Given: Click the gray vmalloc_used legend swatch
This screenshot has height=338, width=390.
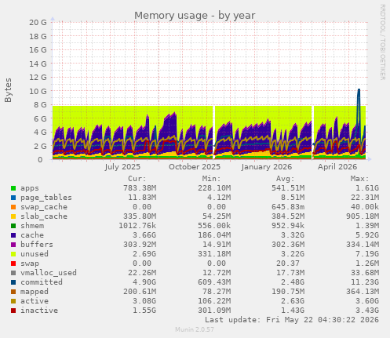Looking at the screenshot, I should [x=13, y=273].
